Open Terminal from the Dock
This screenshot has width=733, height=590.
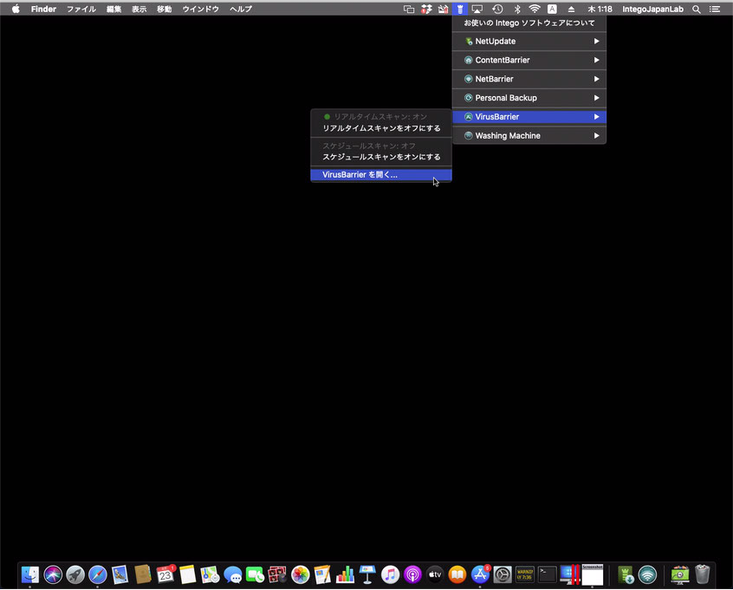548,574
